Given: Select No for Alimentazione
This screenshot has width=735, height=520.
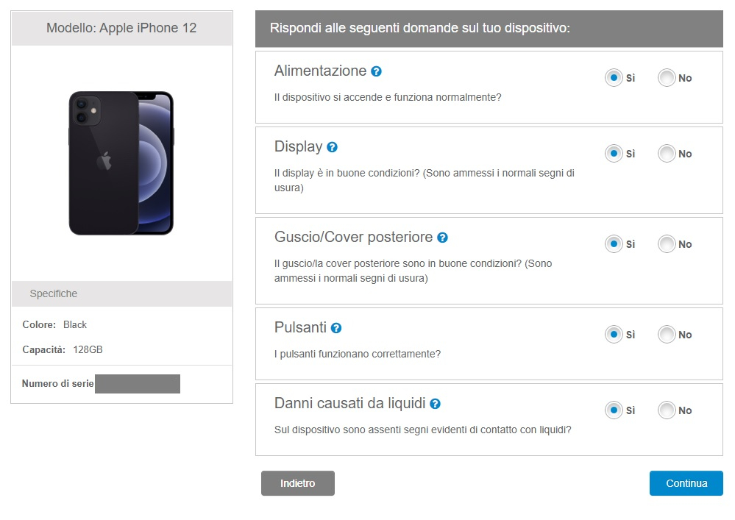Looking at the screenshot, I should point(667,78).
